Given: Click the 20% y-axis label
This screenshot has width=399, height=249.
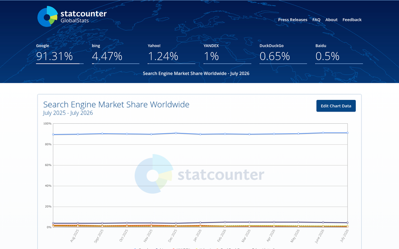Looking at the screenshot, I should point(48,206).
